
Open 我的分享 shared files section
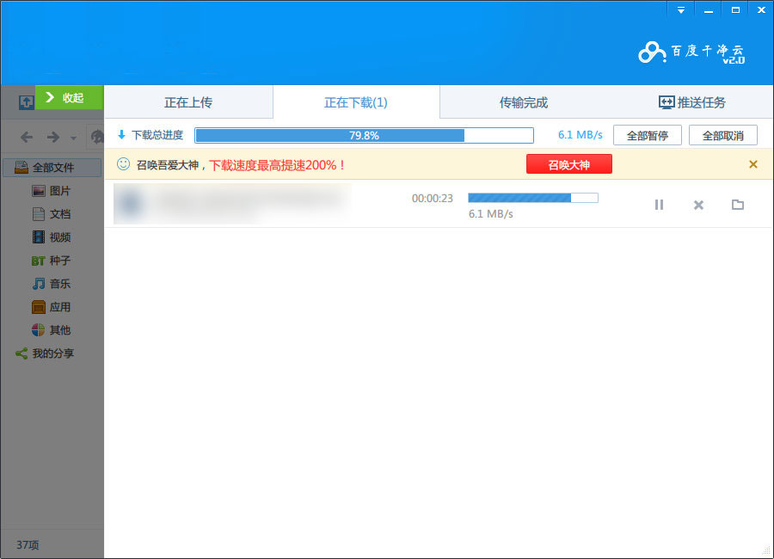pyautogui.click(x=47, y=353)
